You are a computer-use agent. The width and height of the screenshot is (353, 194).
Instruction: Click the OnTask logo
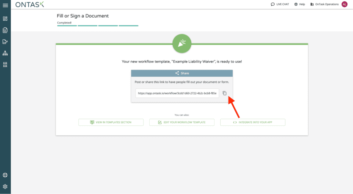coord(30,4)
